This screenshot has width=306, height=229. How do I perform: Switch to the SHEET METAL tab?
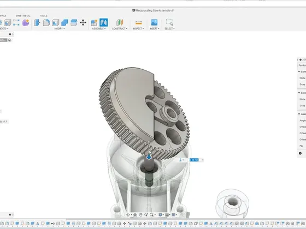[23, 16]
